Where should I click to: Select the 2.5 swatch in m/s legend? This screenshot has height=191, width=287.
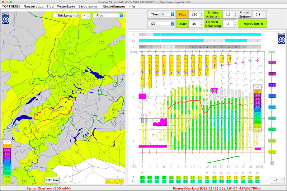pos(258,110)
